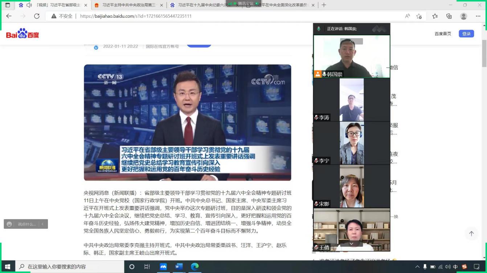Toggle the 中 input method indicator
Viewport: 487px width, 273px height.
(455, 267)
